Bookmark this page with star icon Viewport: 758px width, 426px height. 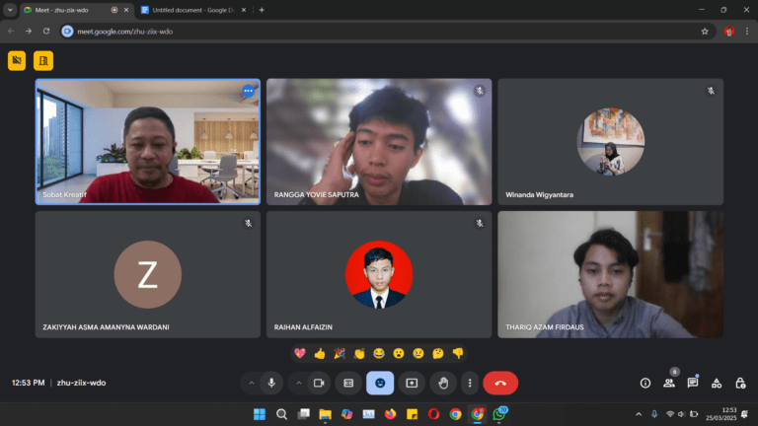[x=705, y=32]
